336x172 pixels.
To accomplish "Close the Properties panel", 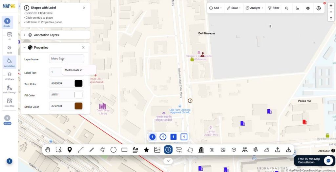I will (x=83, y=48).
